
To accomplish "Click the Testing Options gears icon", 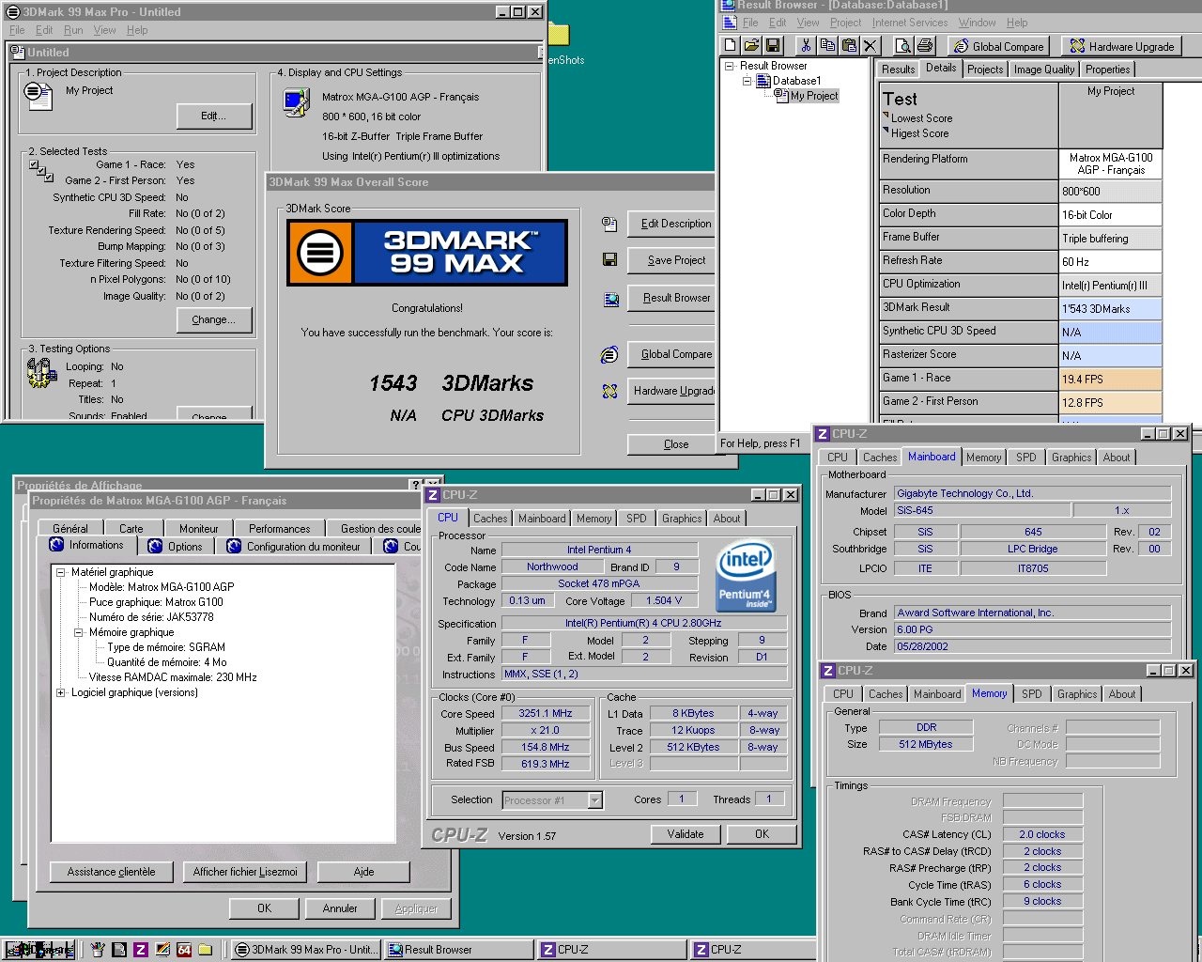I will click(x=41, y=373).
